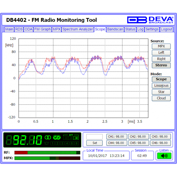The width and height of the screenshot is (177, 177).
Task: Click the frequency input field
Action: click(94, 137)
